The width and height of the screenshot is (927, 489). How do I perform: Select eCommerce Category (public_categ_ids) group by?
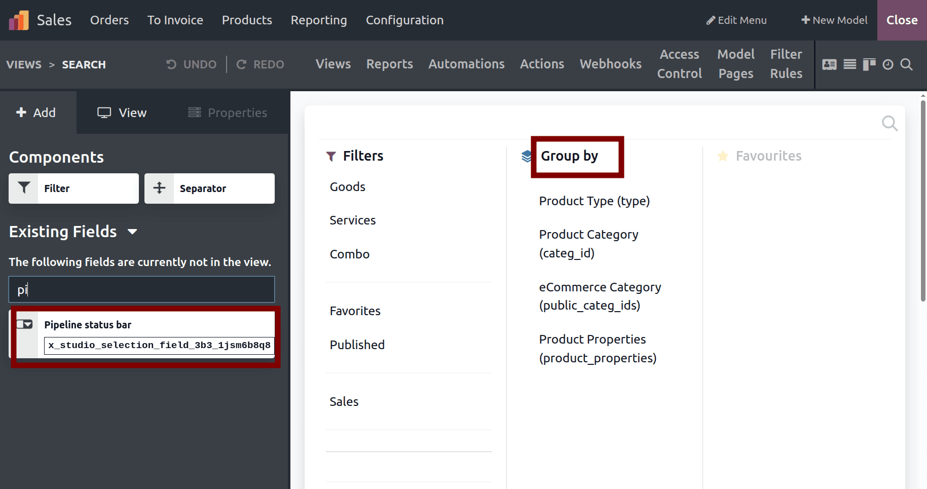600,296
